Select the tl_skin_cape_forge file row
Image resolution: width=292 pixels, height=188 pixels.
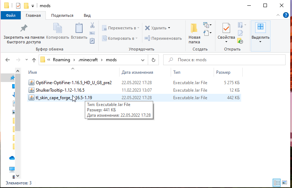click(134, 98)
